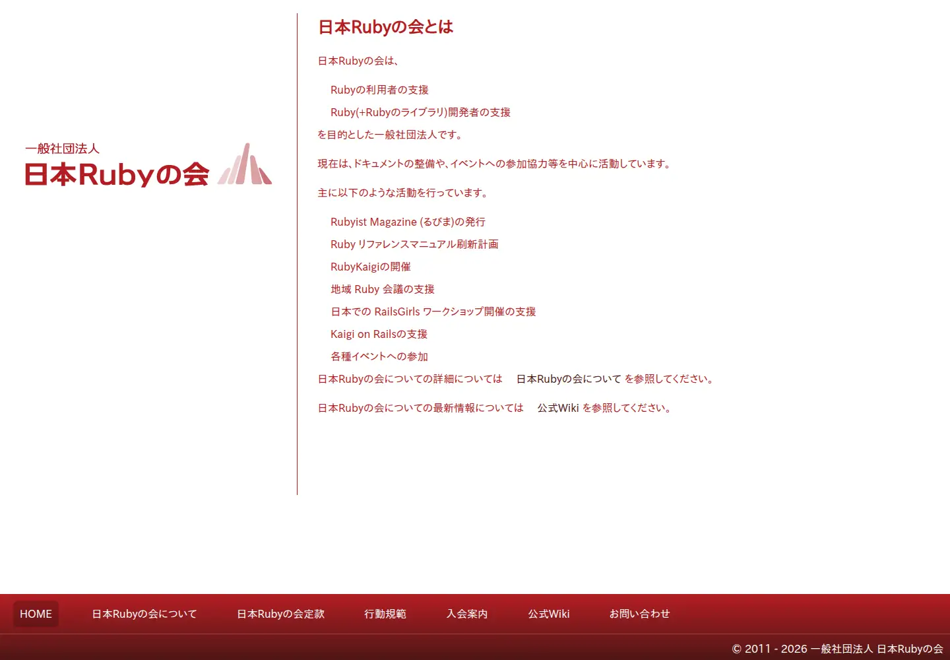
Task: Click 地域 Ruby 会議の支援 list item
Action: point(383,289)
